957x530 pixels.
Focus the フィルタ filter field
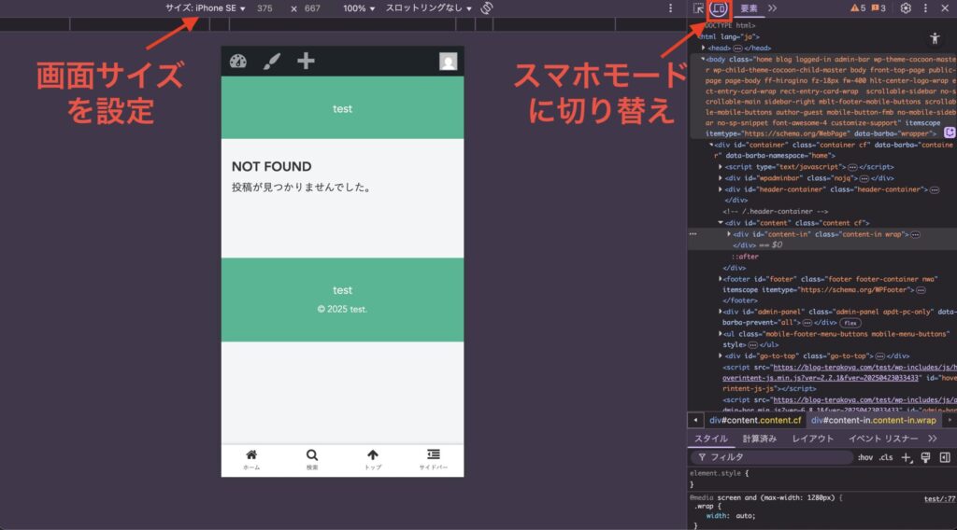[x=772, y=457]
